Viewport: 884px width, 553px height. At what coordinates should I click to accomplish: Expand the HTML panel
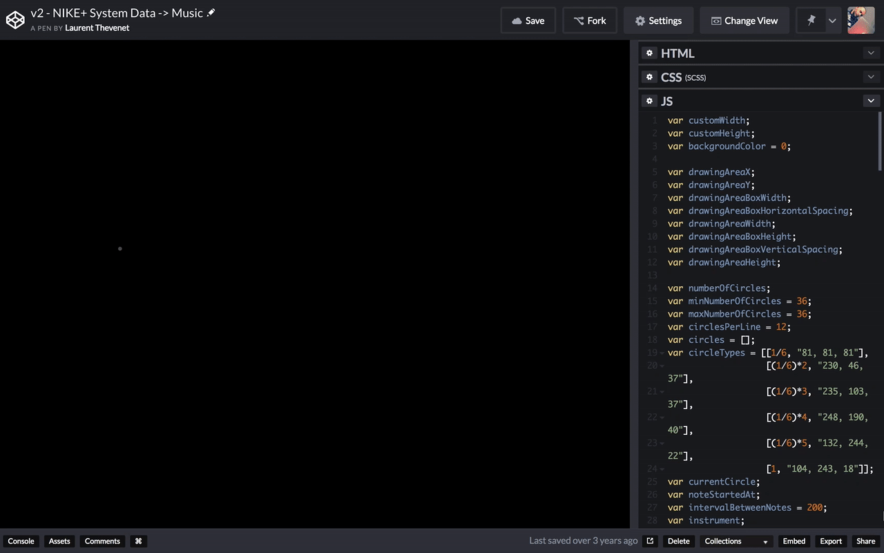point(871,53)
